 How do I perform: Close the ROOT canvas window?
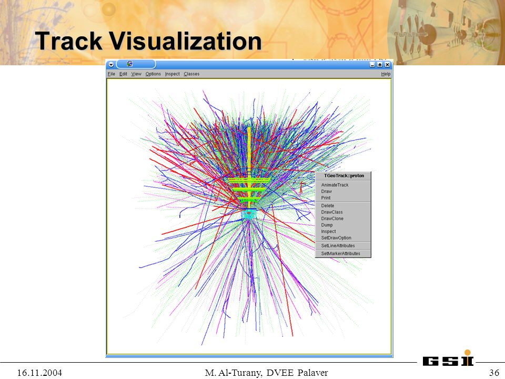click(388, 64)
